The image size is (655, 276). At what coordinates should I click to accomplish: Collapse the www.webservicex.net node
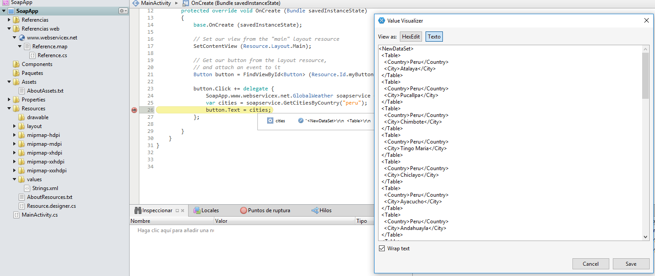click(15, 38)
